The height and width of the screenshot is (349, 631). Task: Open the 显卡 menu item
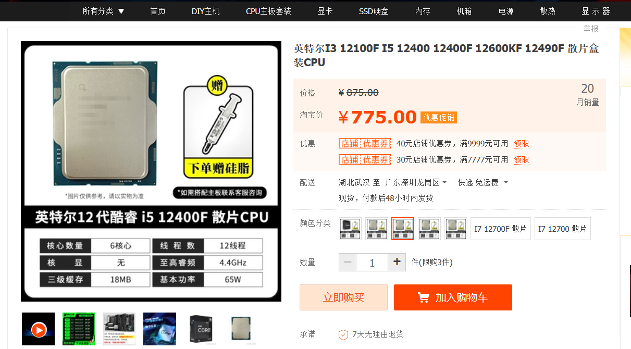(325, 11)
